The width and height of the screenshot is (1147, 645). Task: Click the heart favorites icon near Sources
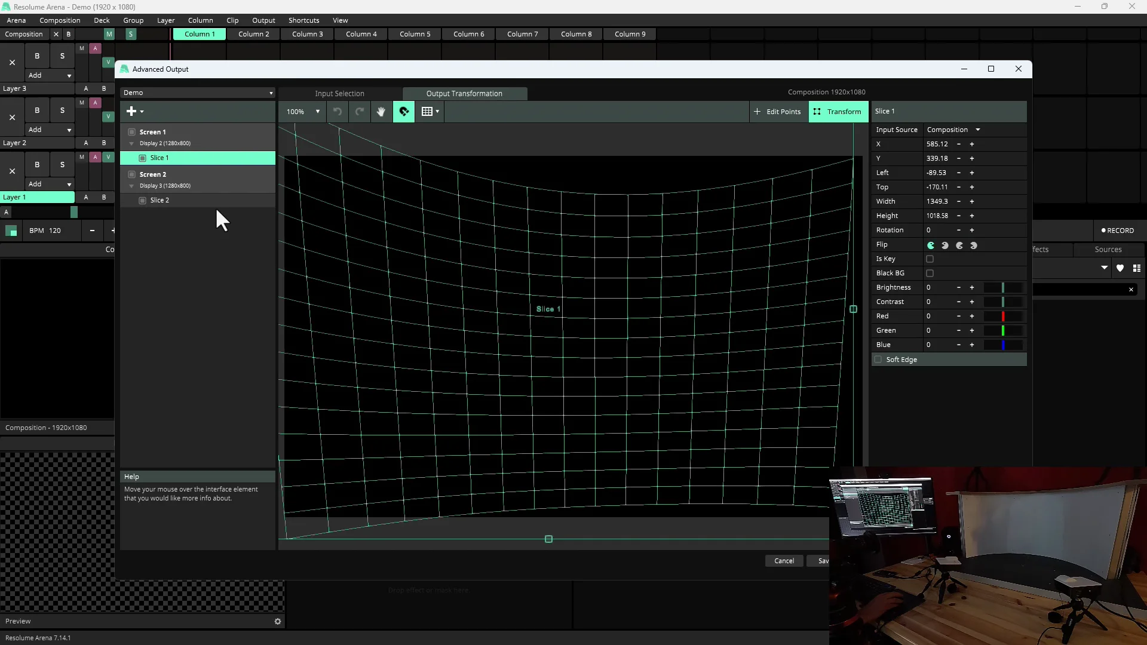[x=1121, y=268]
